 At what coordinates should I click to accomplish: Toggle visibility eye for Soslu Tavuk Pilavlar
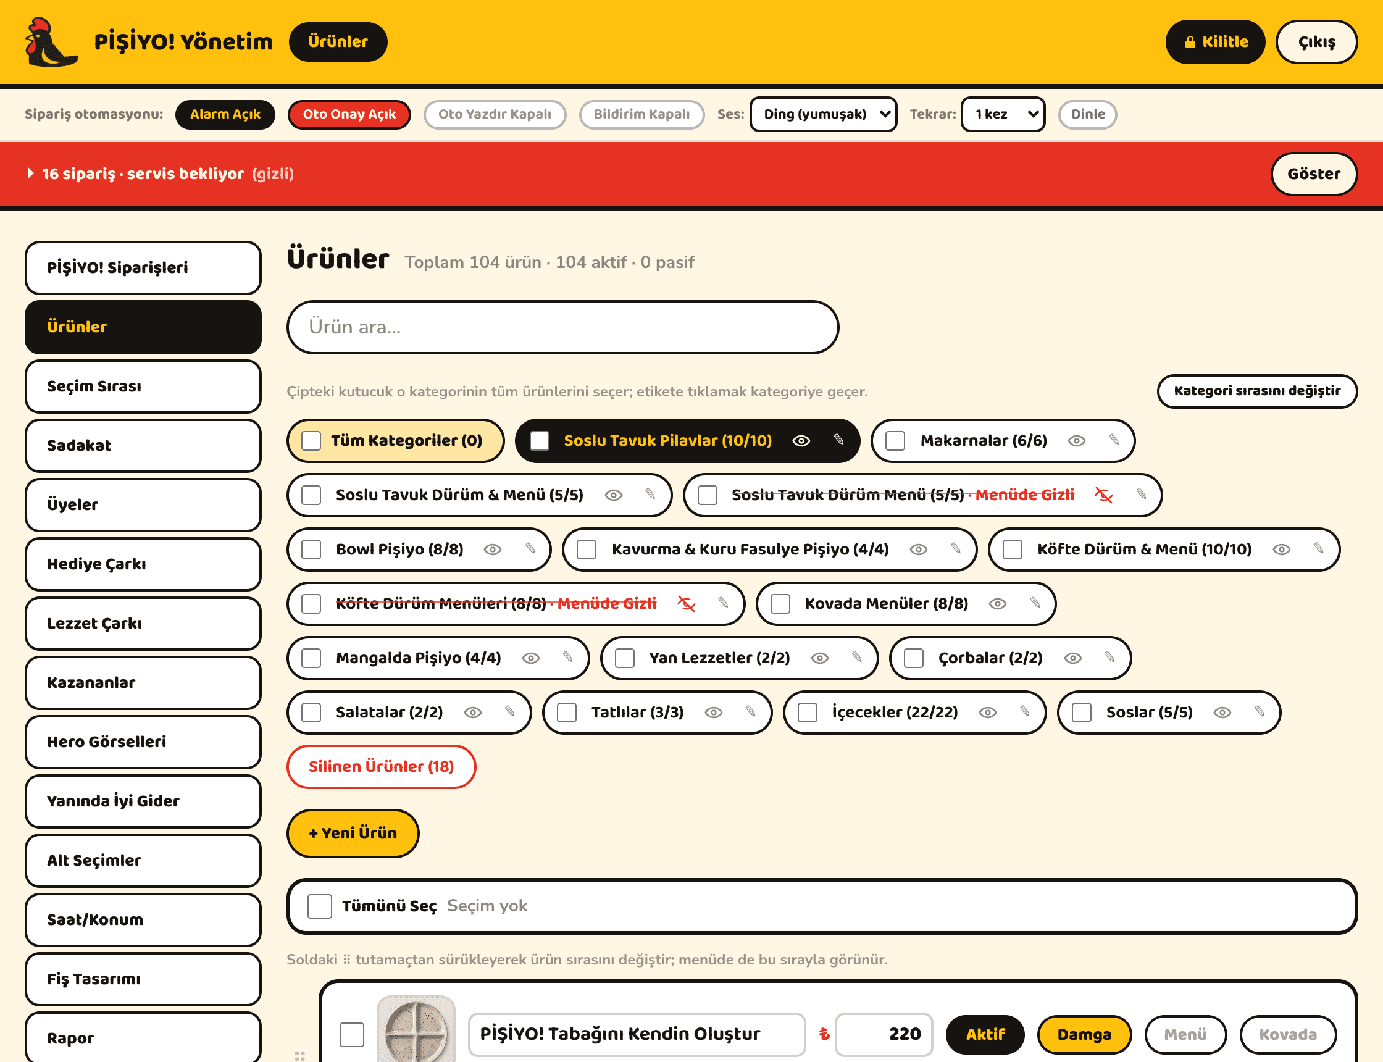(x=801, y=441)
